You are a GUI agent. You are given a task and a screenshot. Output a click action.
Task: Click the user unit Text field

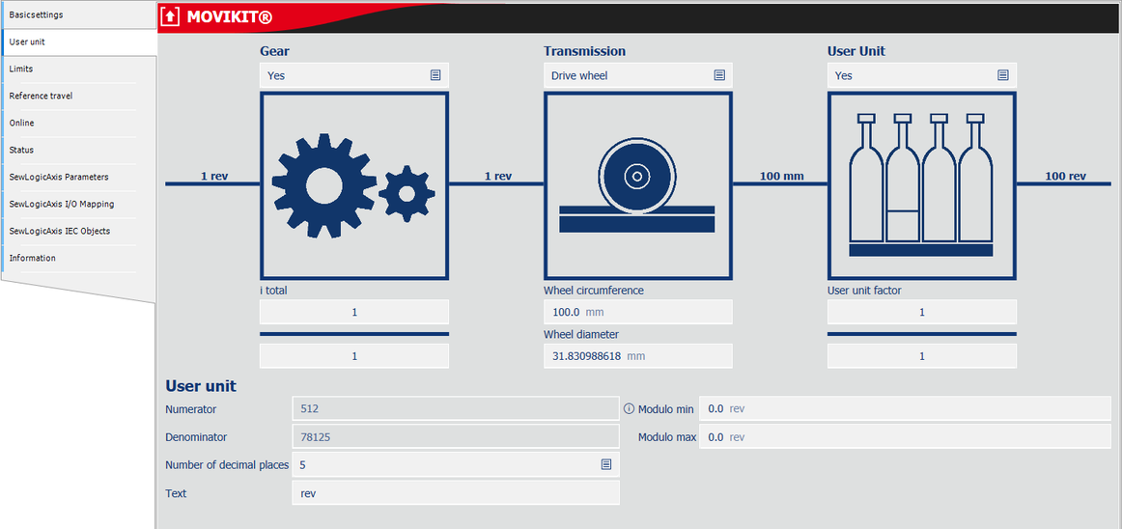(x=456, y=493)
